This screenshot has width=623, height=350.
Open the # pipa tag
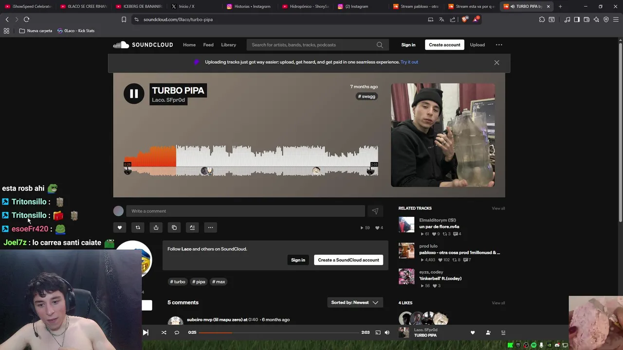tap(199, 282)
